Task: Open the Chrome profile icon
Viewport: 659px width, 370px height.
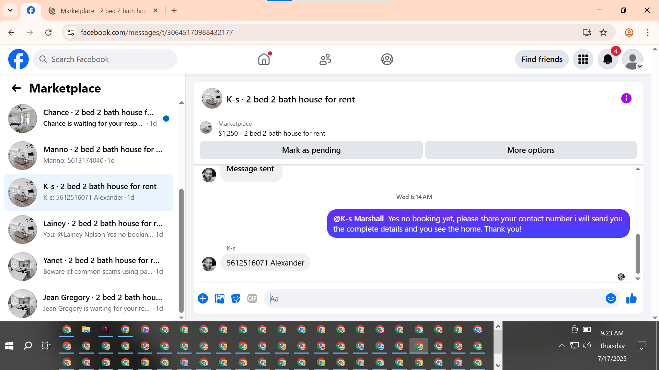Action: pos(629,33)
